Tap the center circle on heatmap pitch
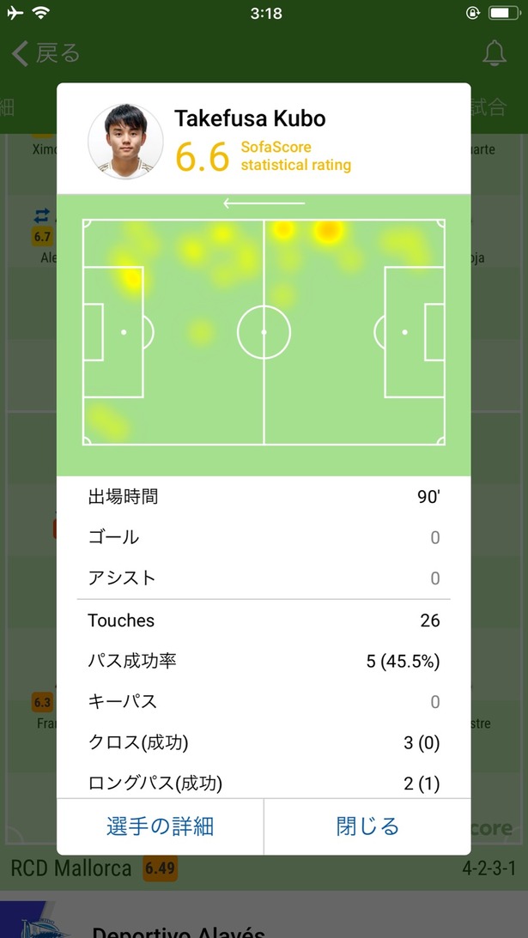This screenshot has height=938, width=528. click(x=264, y=332)
